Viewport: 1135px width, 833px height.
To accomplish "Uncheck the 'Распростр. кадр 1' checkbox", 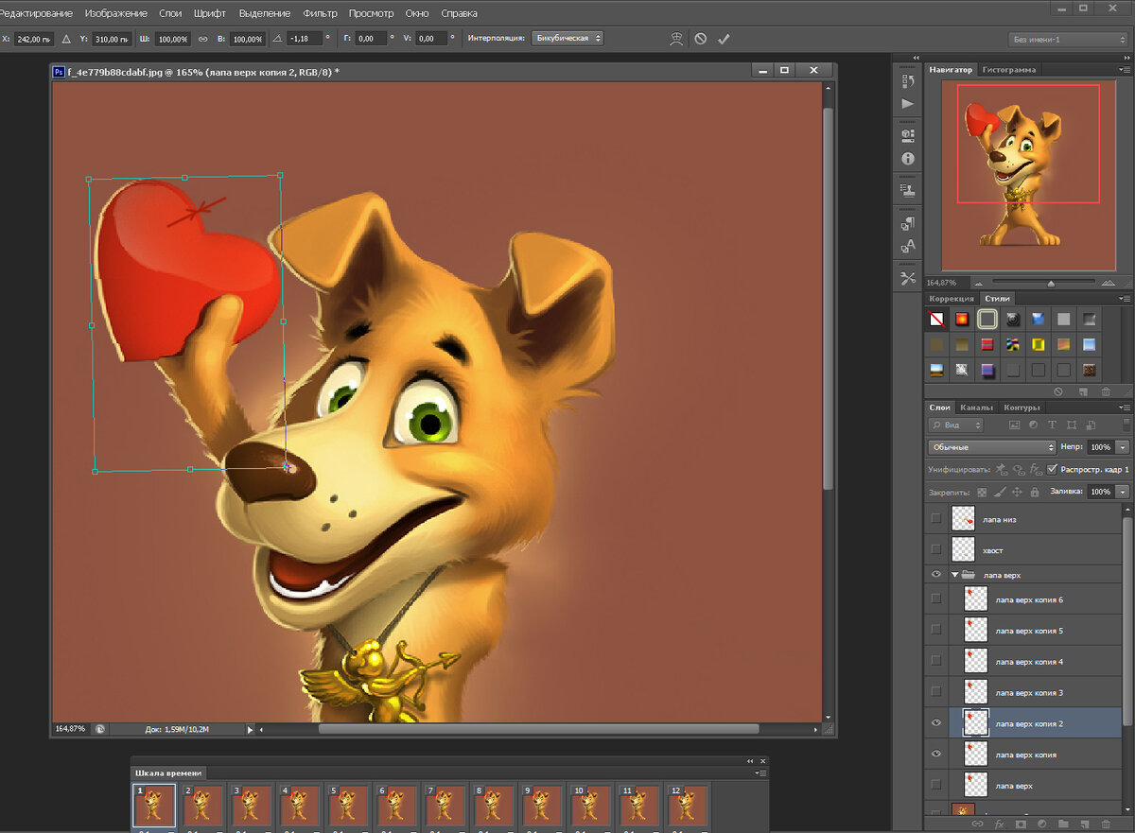I will (x=1052, y=469).
